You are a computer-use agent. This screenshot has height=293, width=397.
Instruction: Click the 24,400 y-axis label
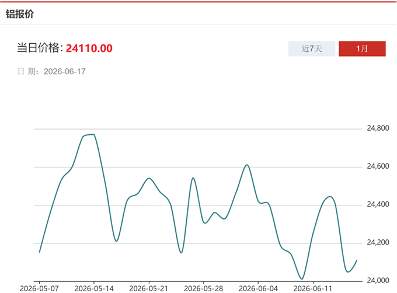click(x=378, y=204)
